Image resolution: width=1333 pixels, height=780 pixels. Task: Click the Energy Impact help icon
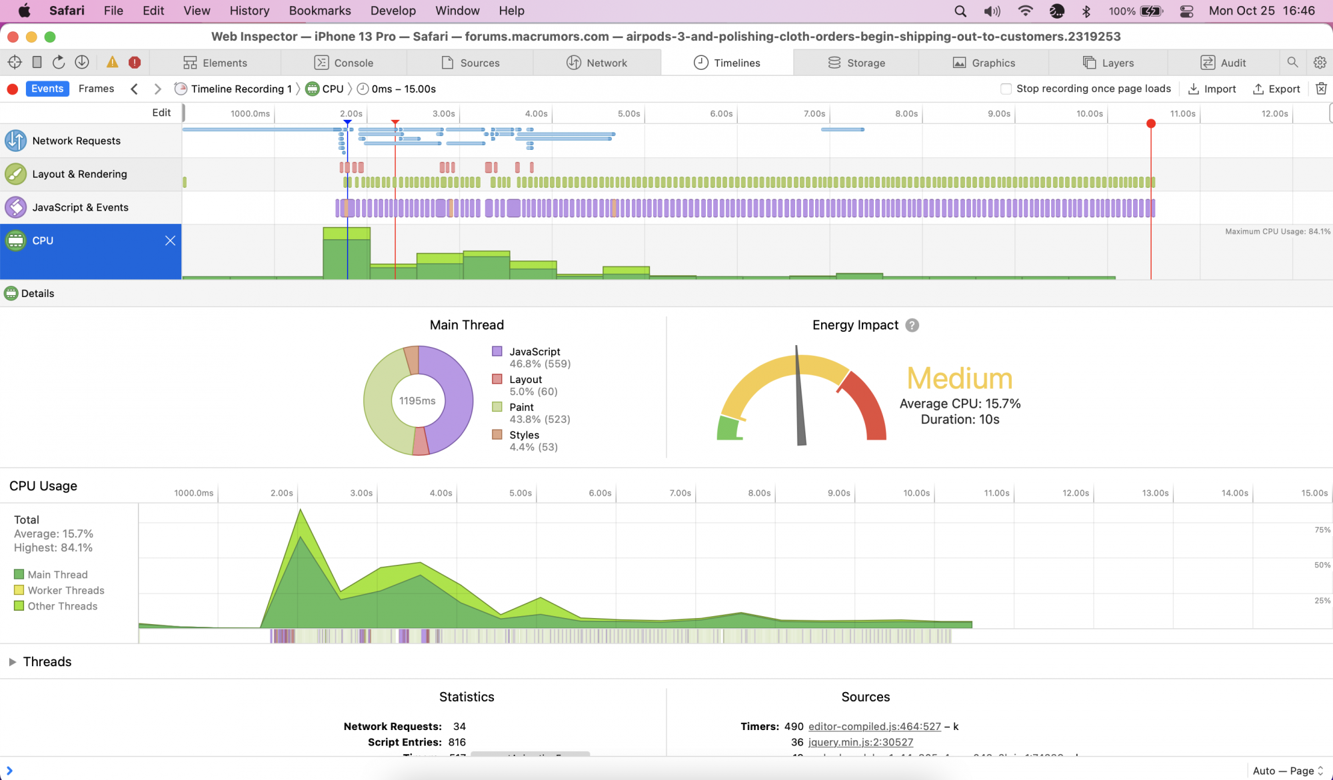coord(912,325)
